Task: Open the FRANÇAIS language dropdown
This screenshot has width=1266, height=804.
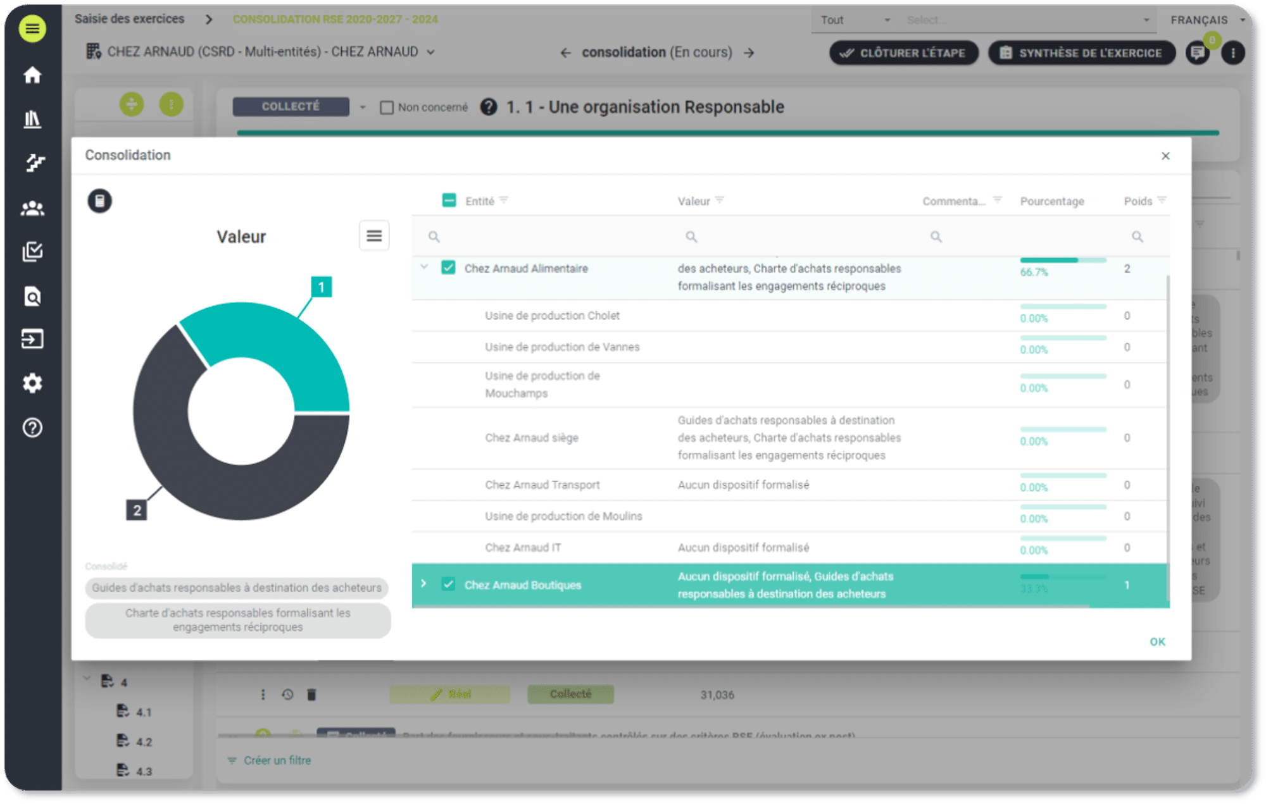Action: coord(1208,20)
